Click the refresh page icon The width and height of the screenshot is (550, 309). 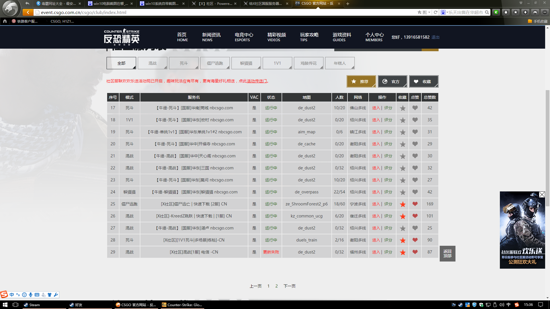pos(435,12)
